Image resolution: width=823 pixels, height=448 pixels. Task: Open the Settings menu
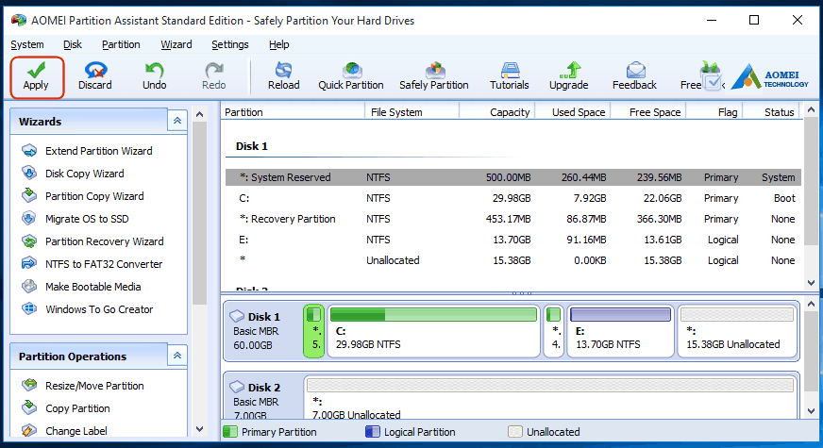click(230, 44)
